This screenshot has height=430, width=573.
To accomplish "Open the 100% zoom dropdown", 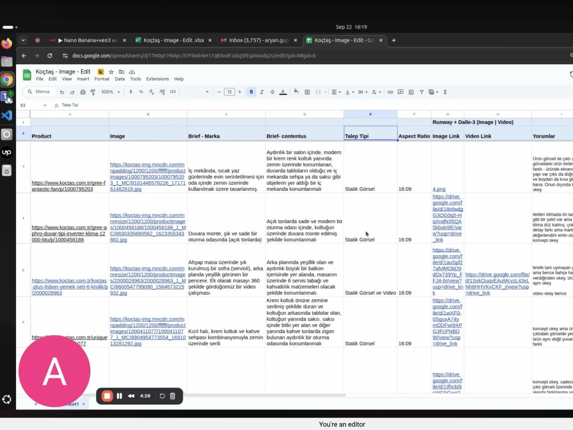I will pyautogui.click(x=111, y=92).
